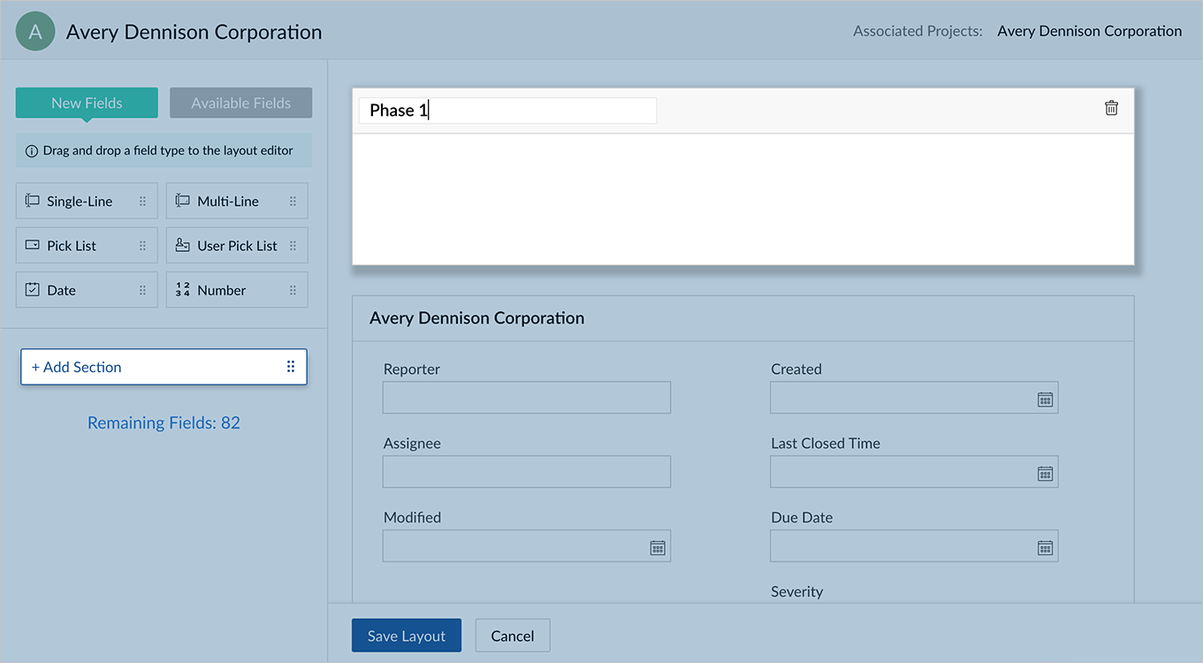Click the Pick List field type icon
Screen dimensions: 1203x663
coord(33,245)
